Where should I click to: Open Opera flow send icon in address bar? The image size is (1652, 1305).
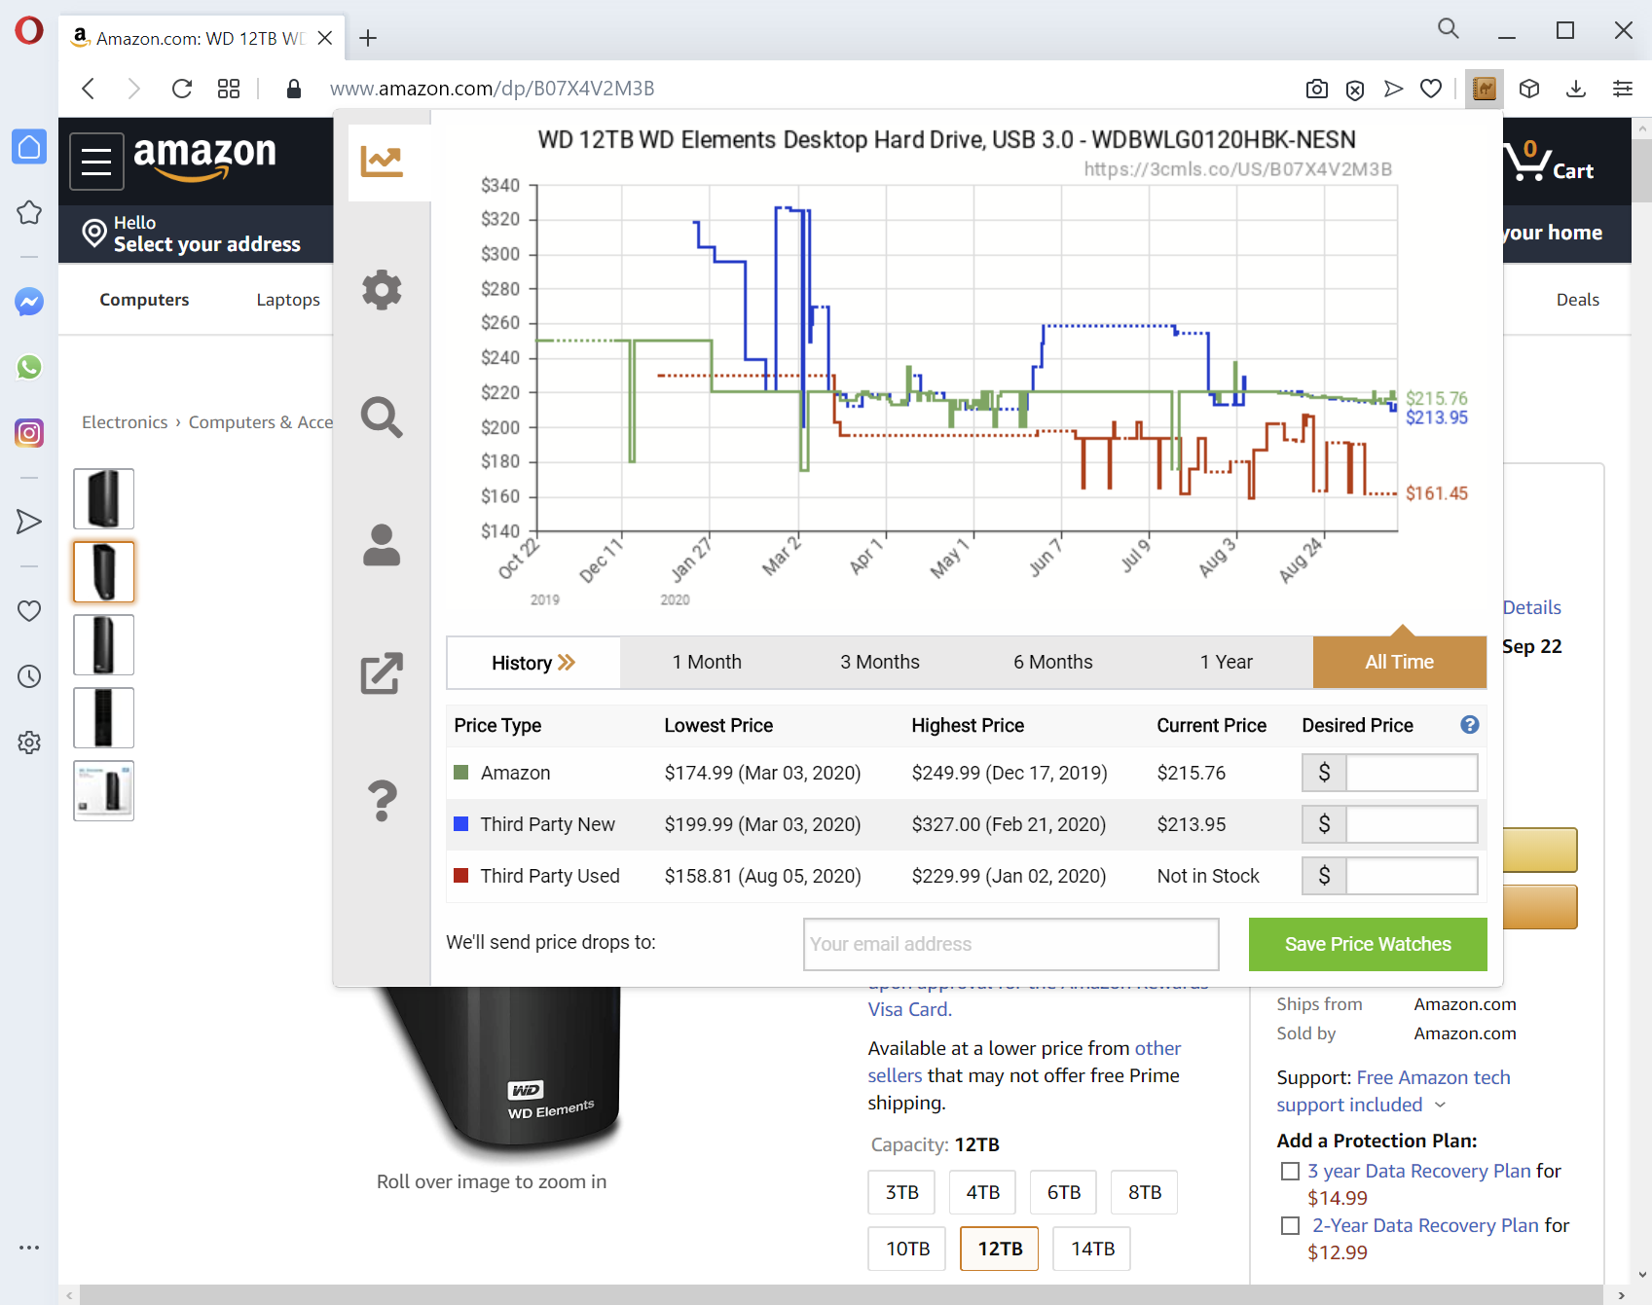[x=1393, y=89]
